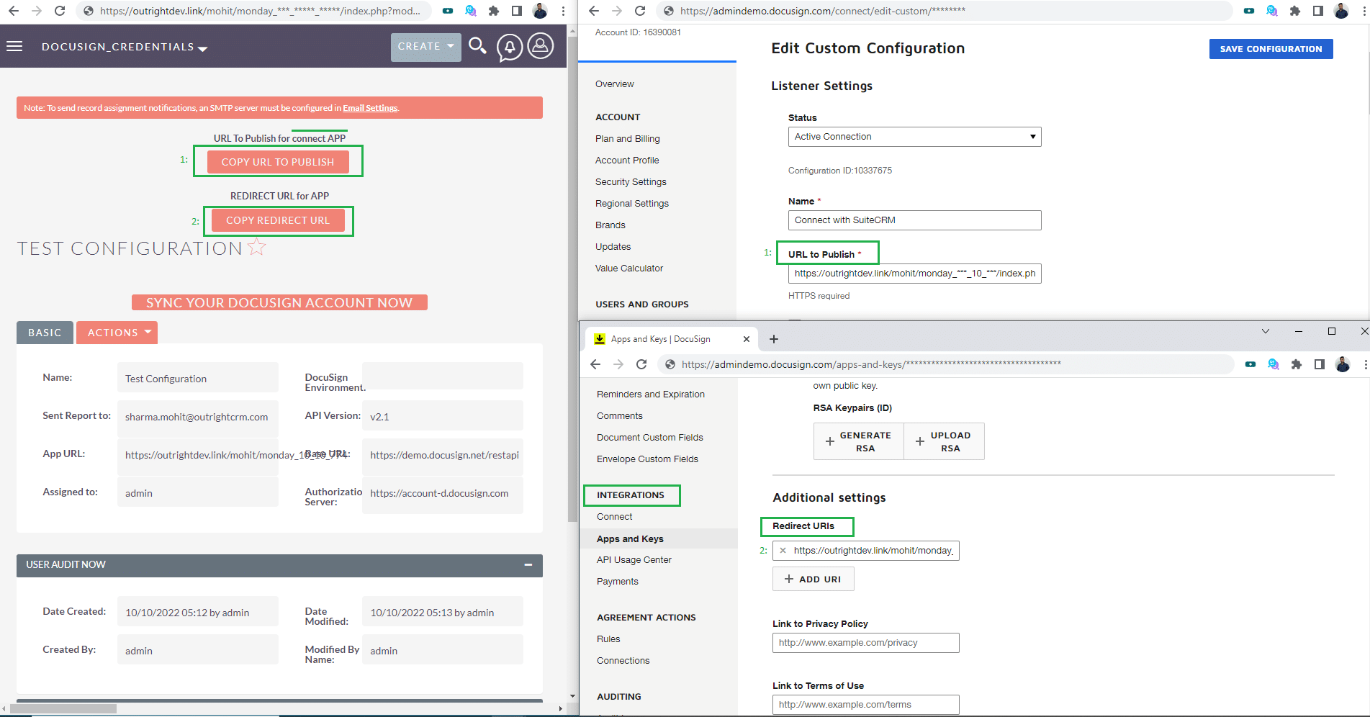Open extensions icon in Apps and Keys browser

pyautogui.click(x=1297, y=364)
